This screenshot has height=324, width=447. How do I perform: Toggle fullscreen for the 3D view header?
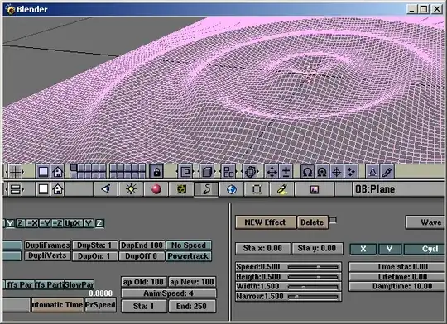(x=43, y=172)
